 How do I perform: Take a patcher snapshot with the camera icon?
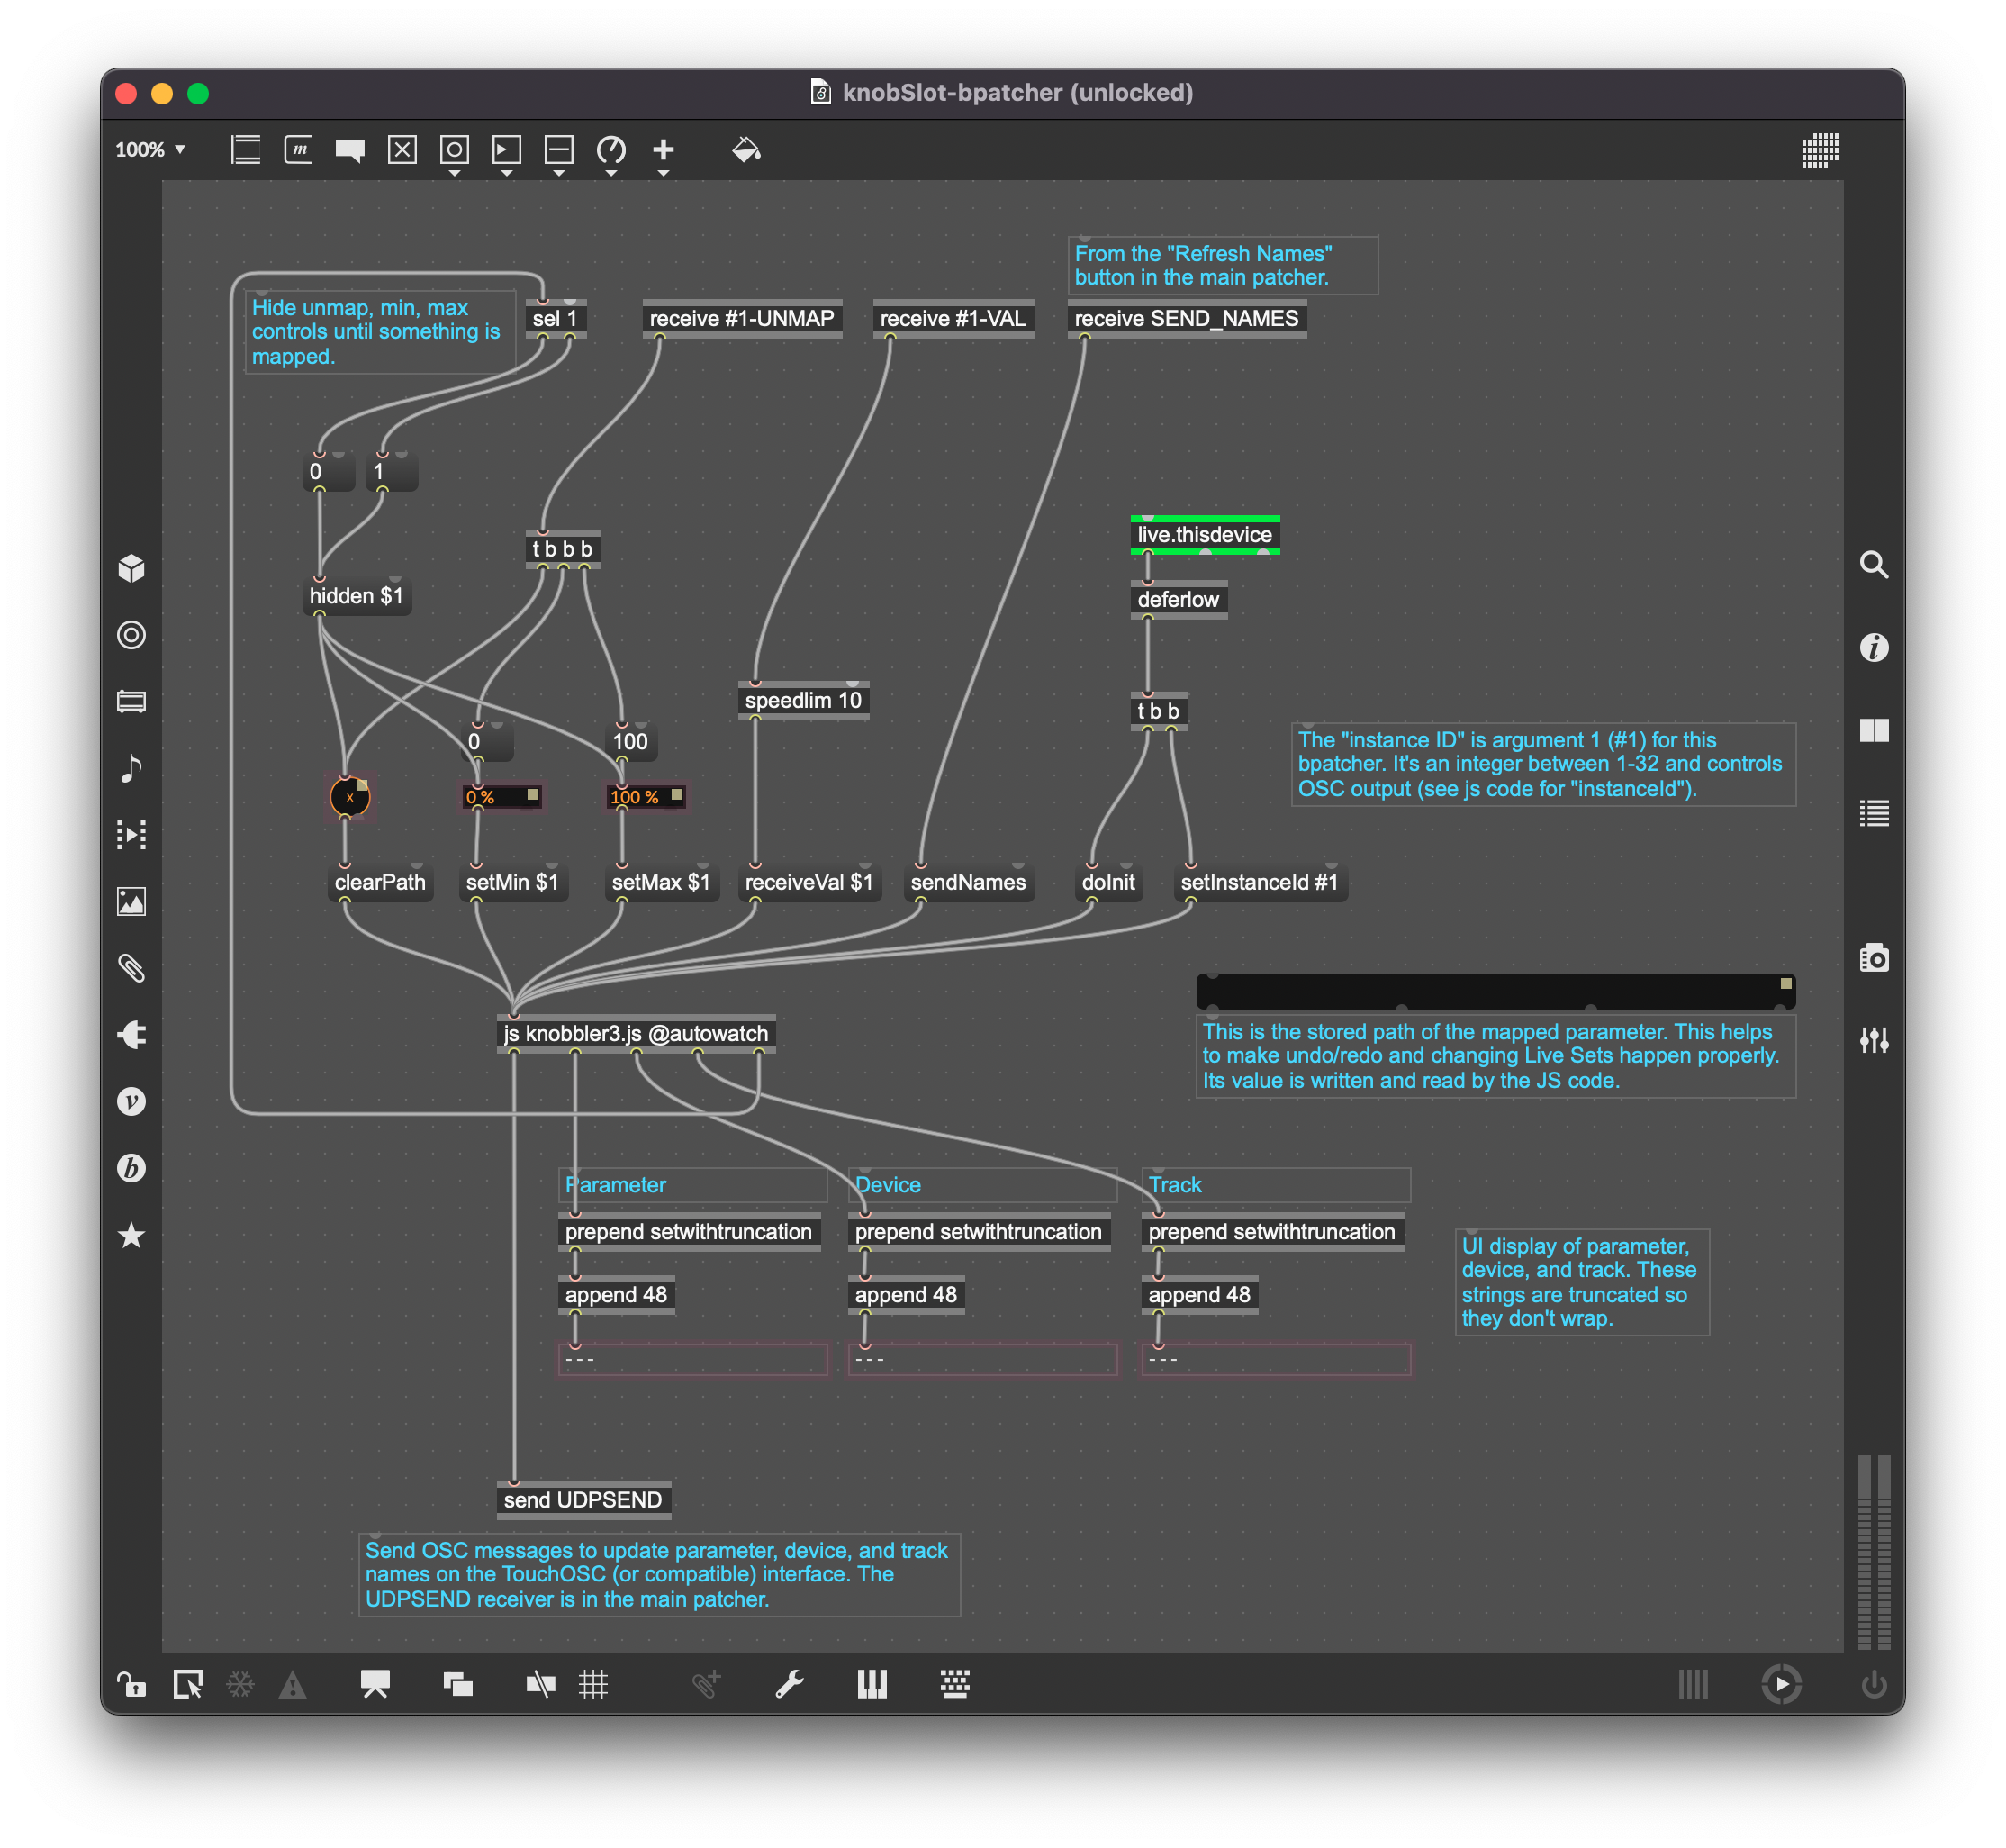pos(1875,957)
